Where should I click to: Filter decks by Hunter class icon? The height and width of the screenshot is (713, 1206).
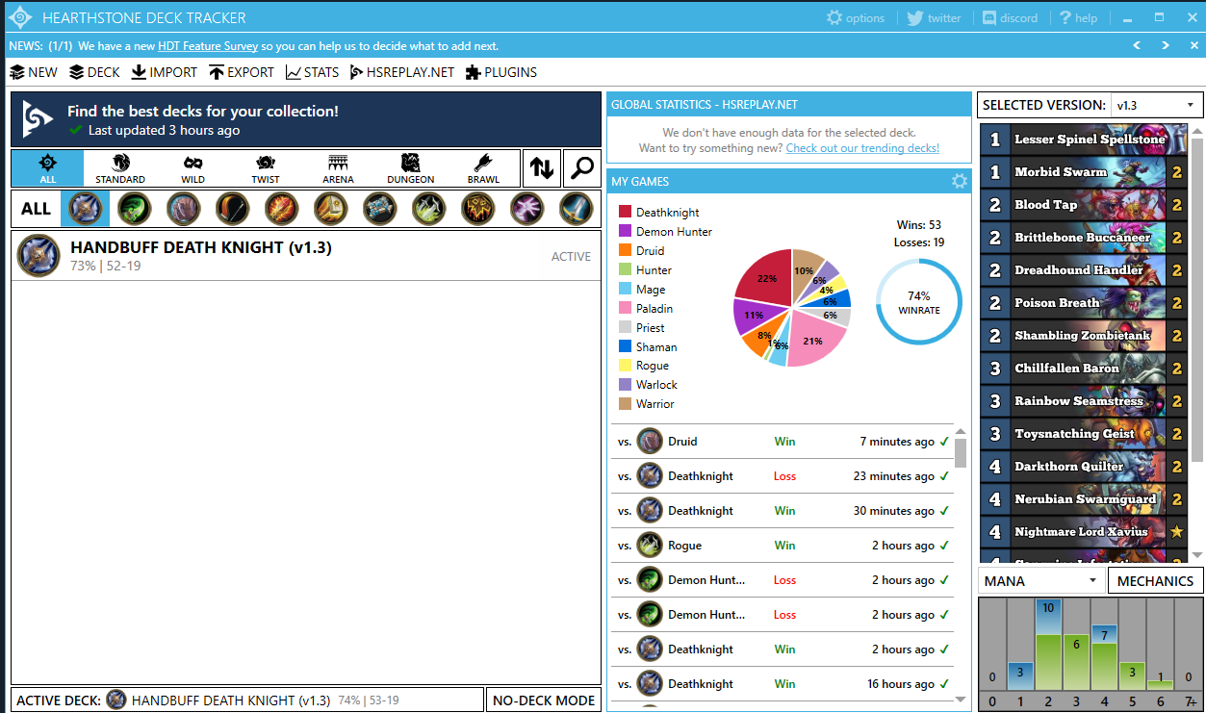tap(232, 208)
